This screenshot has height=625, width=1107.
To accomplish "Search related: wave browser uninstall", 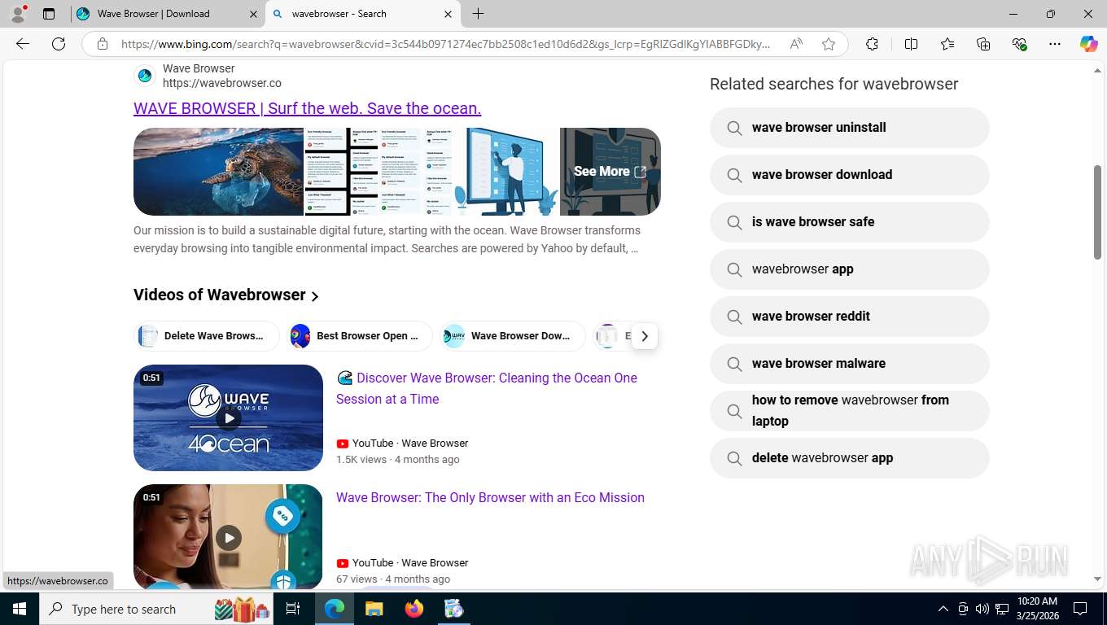I will pyautogui.click(x=849, y=128).
